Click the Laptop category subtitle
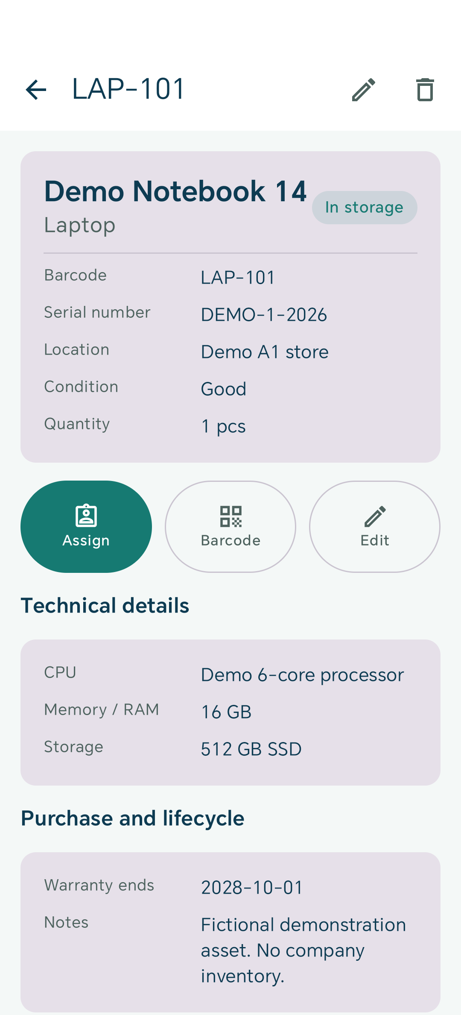Image resolution: width=461 pixels, height=1015 pixels. point(80,225)
